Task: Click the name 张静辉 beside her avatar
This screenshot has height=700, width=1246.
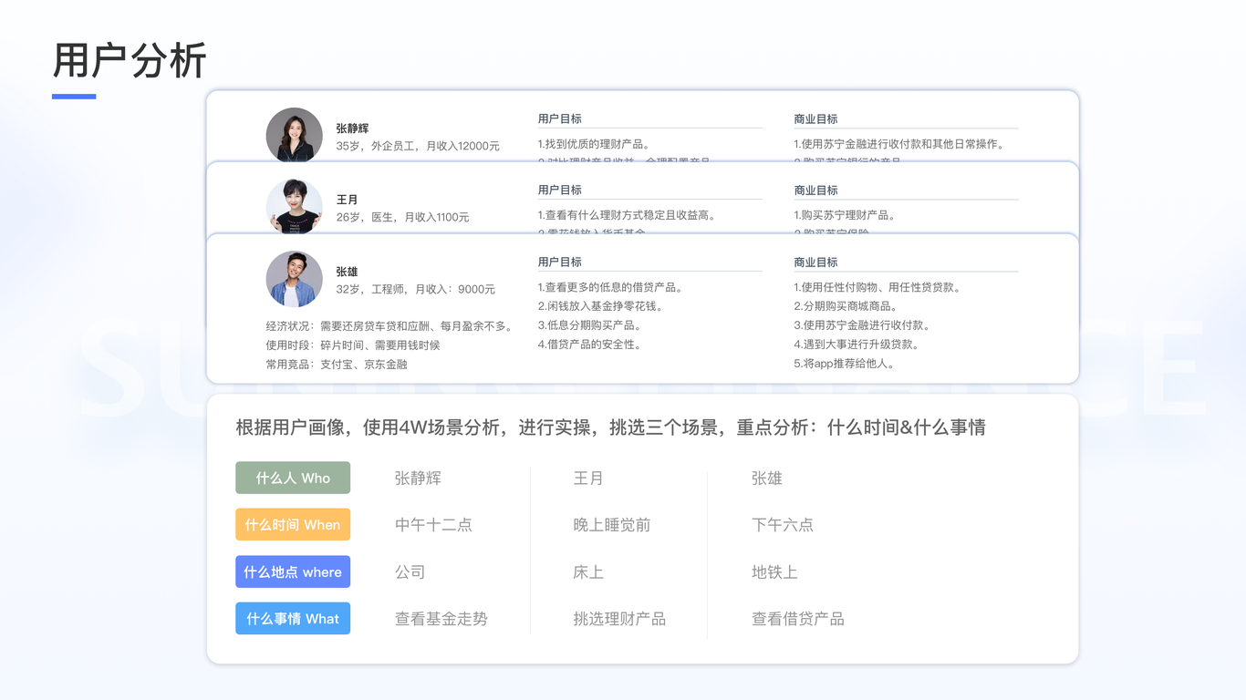Action: (x=352, y=129)
